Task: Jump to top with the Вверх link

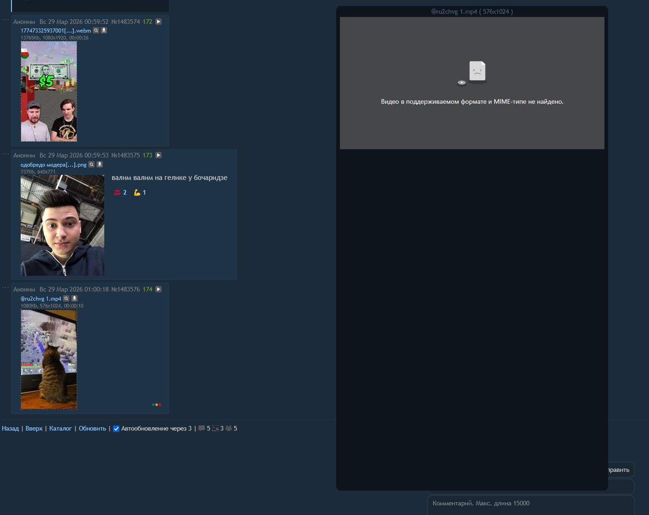Action: point(34,428)
